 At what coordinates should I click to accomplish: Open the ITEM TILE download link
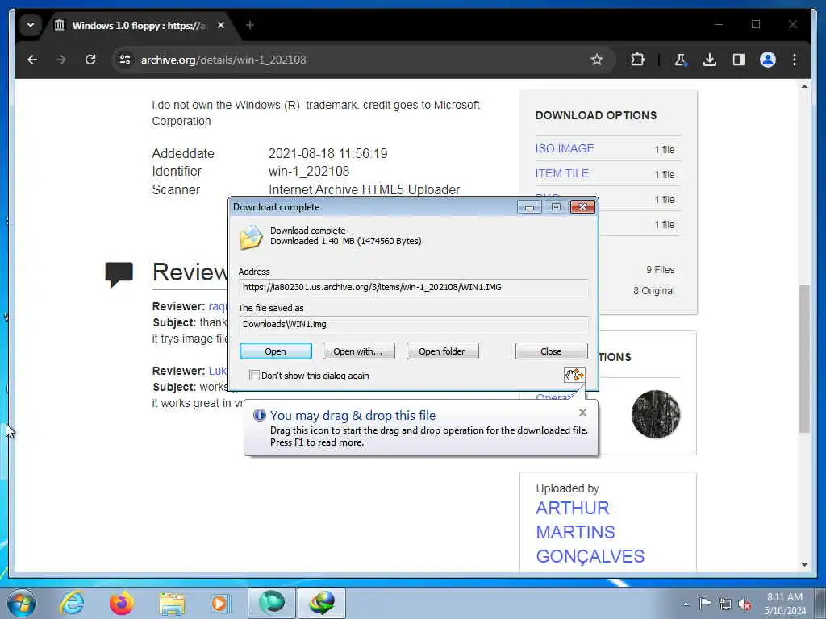click(561, 173)
